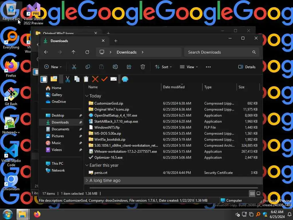Click the classic toolbar red X delete icon
The image size is (293, 220).
click(x=95, y=79)
